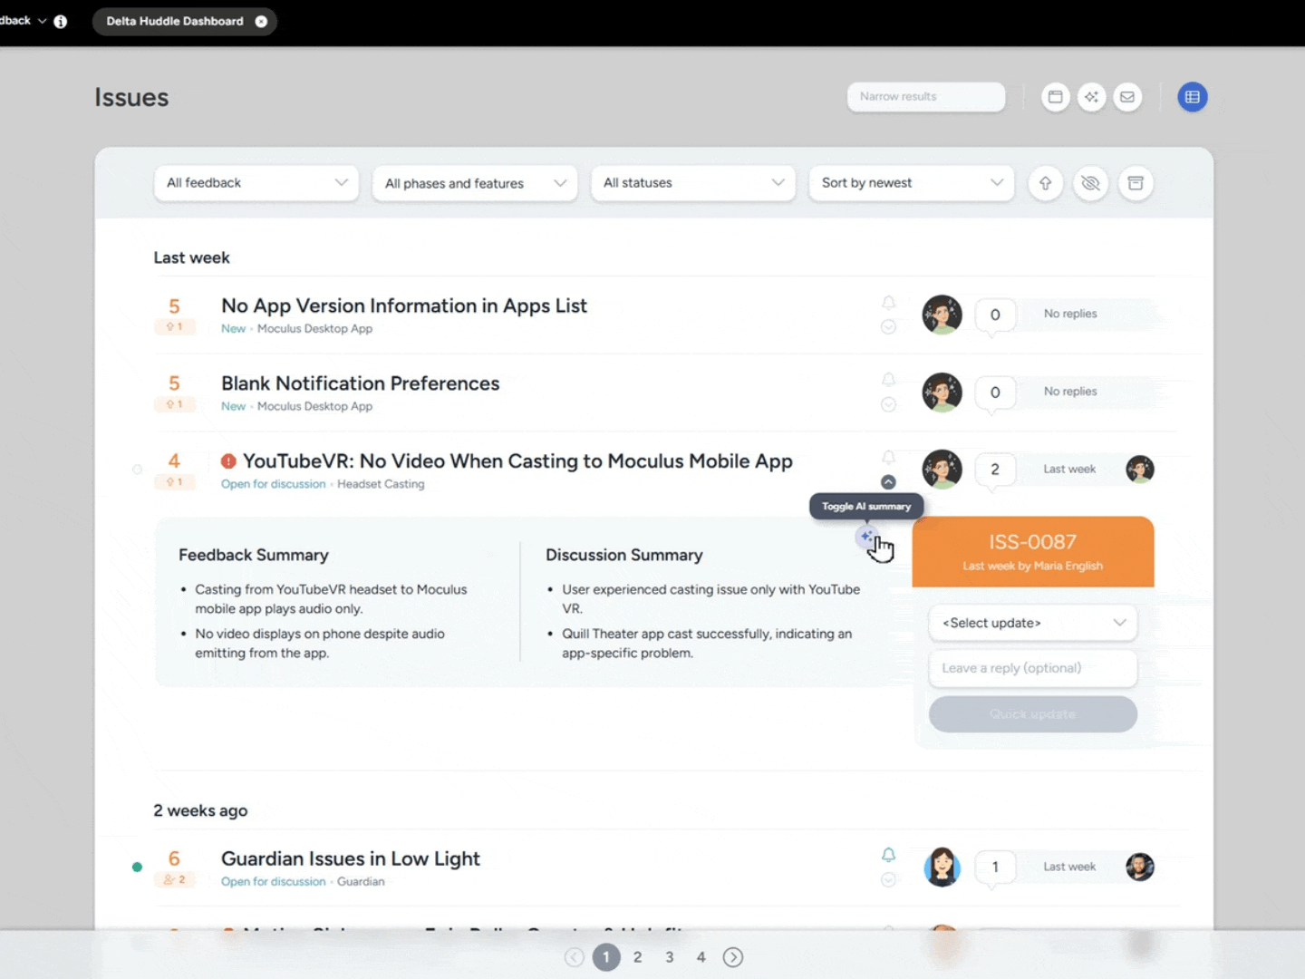
Task: Collapse the AI summary with the chevron toggle
Action: pos(888,481)
